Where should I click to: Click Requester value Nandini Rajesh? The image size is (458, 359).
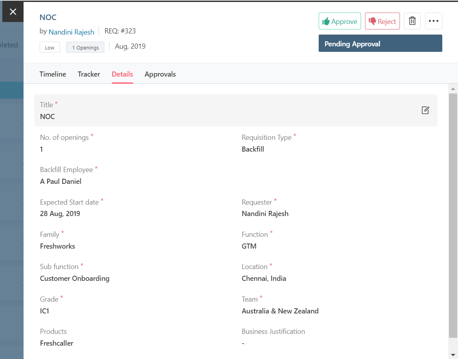pos(265,214)
